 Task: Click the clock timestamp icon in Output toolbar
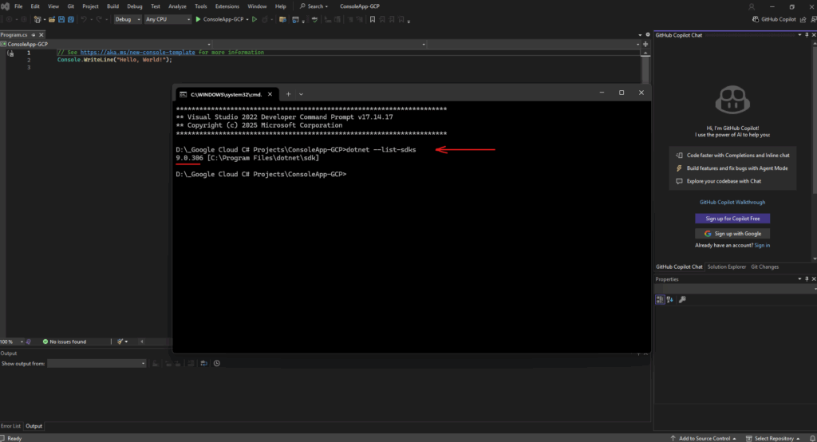(x=217, y=363)
